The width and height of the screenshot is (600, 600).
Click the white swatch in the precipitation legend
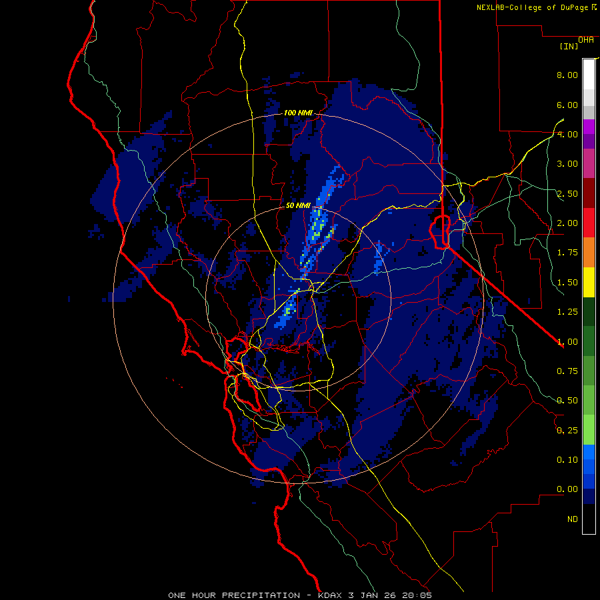coord(589,74)
